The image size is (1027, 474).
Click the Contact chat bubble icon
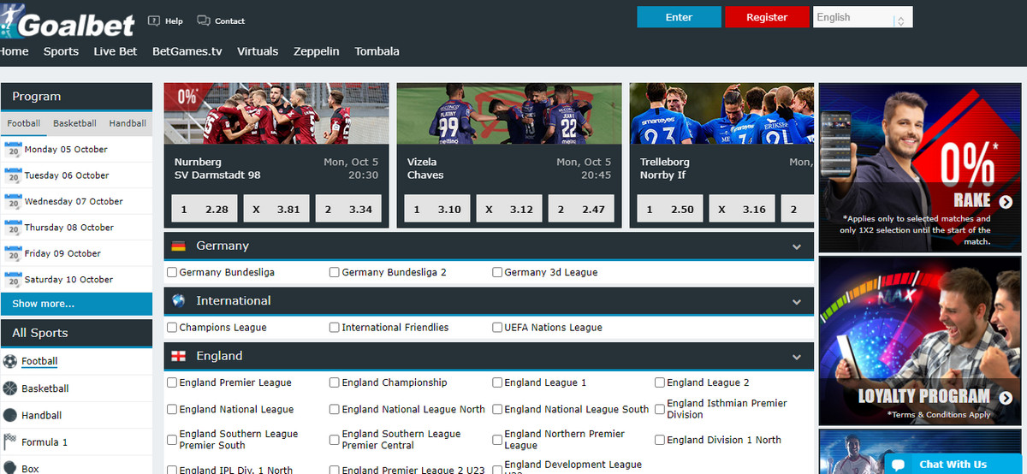203,21
